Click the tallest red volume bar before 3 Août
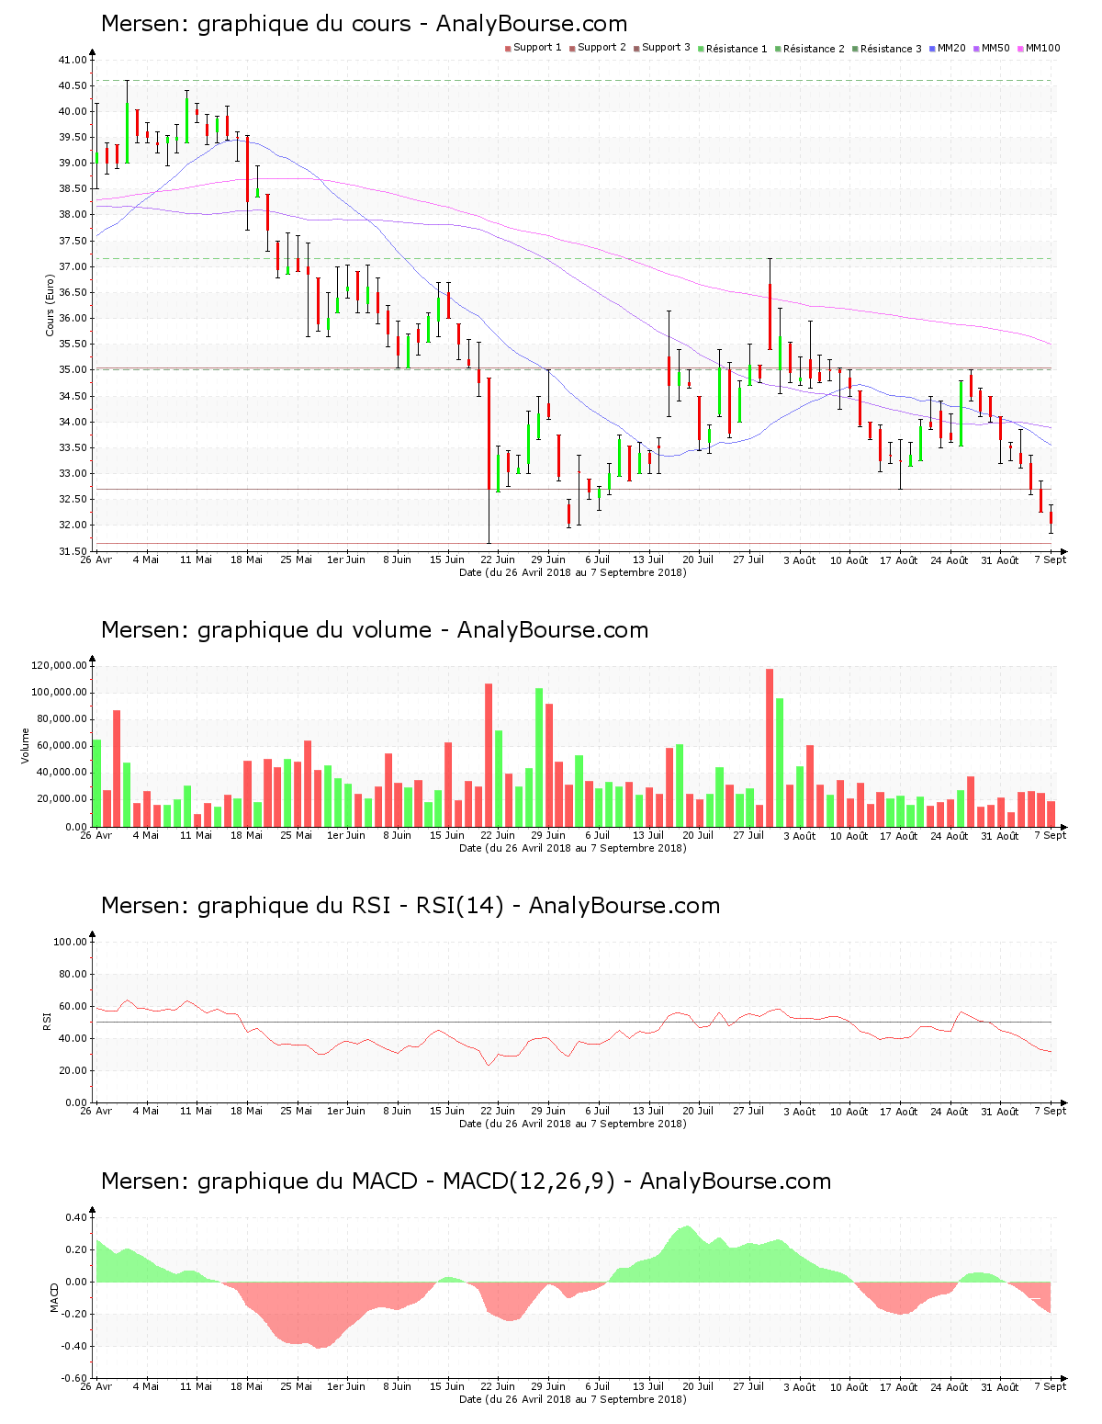 coord(770,748)
